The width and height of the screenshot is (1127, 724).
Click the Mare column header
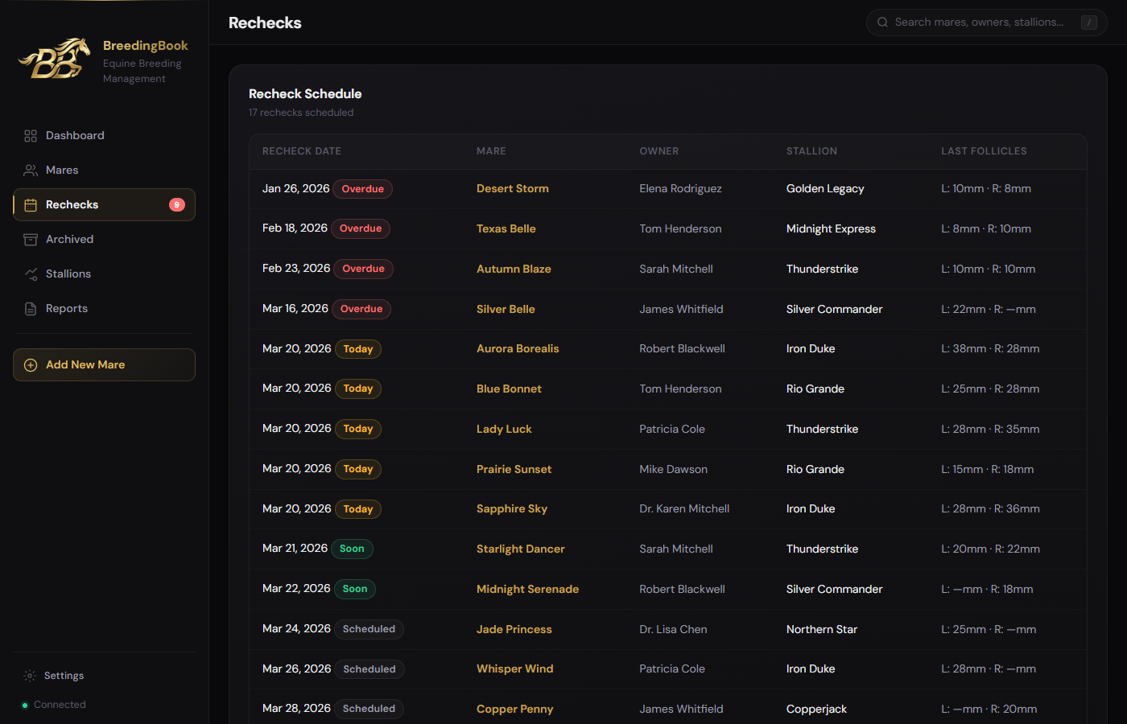pos(491,151)
